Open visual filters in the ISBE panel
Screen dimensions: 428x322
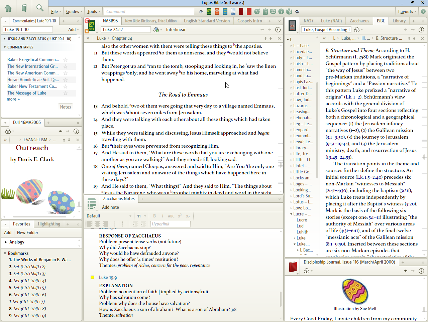pyautogui.click(x=357, y=30)
